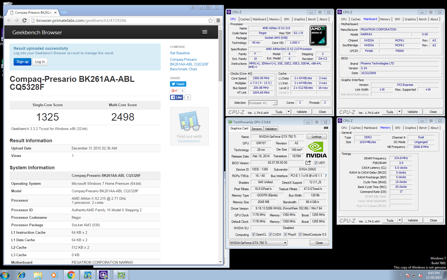447x280 pixels.
Task: Click GPU-Z screenshot camera icon
Action: (x=326, y=128)
